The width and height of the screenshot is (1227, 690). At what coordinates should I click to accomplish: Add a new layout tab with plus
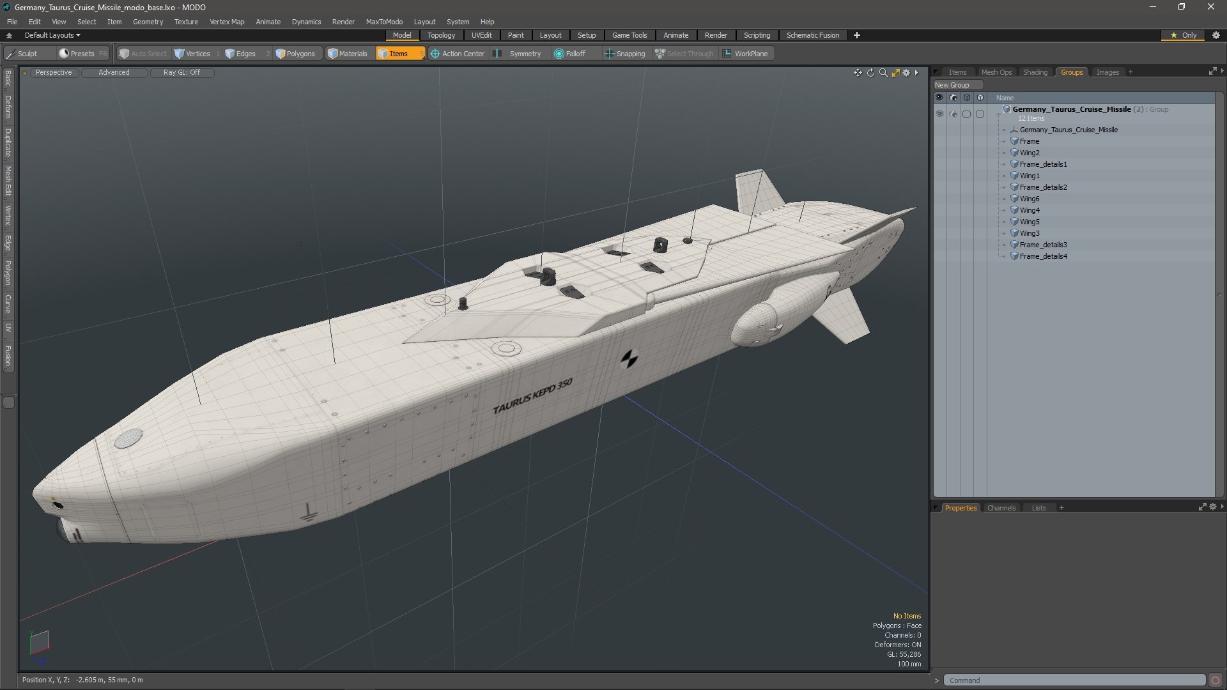click(x=857, y=35)
